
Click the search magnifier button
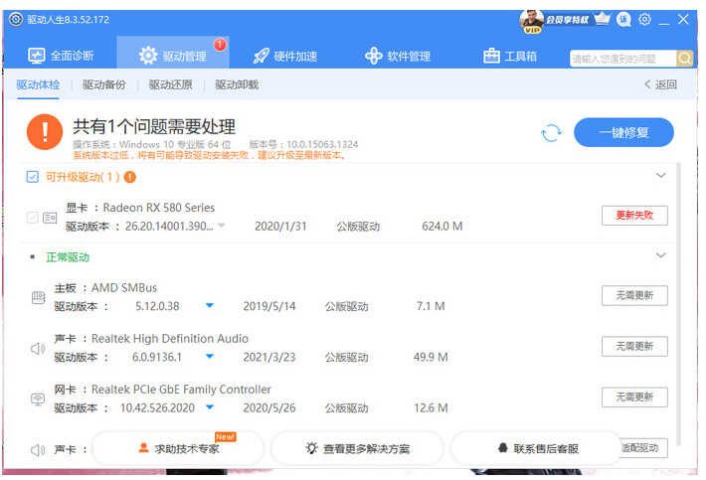(x=684, y=59)
